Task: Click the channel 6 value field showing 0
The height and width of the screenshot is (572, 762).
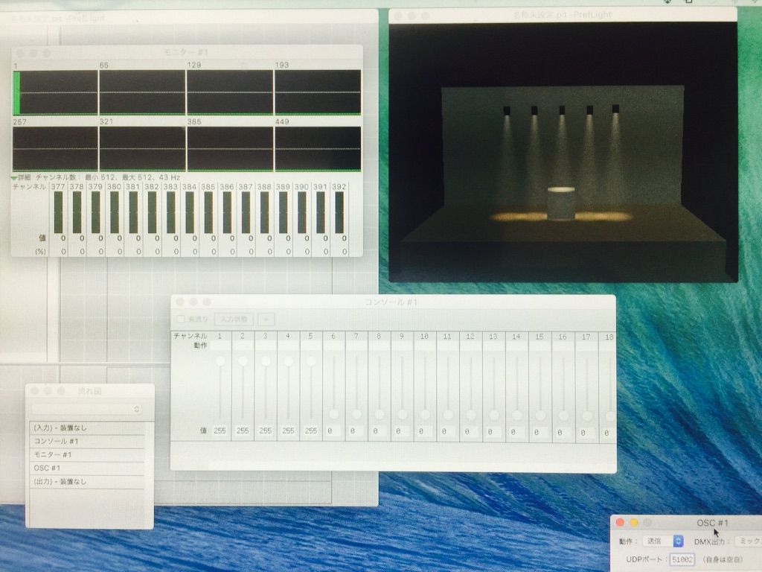Action: [334, 431]
